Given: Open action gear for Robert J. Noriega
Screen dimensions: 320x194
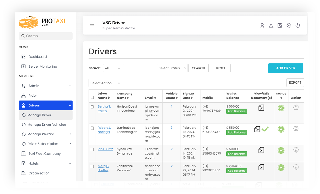Looking at the screenshot, I should coord(296,128).
